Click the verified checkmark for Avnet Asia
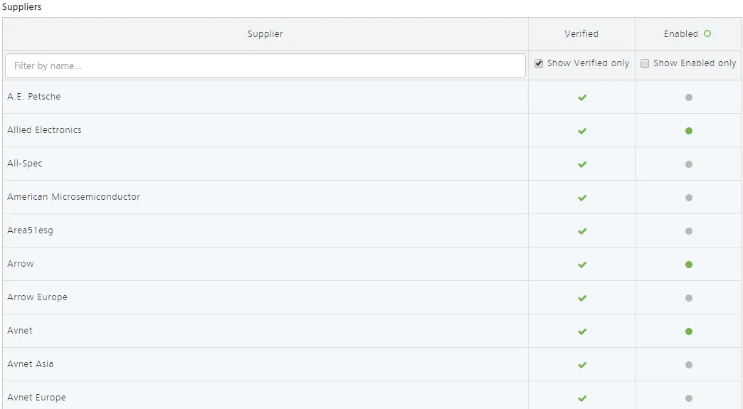The image size is (743, 409). pyautogui.click(x=582, y=365)
